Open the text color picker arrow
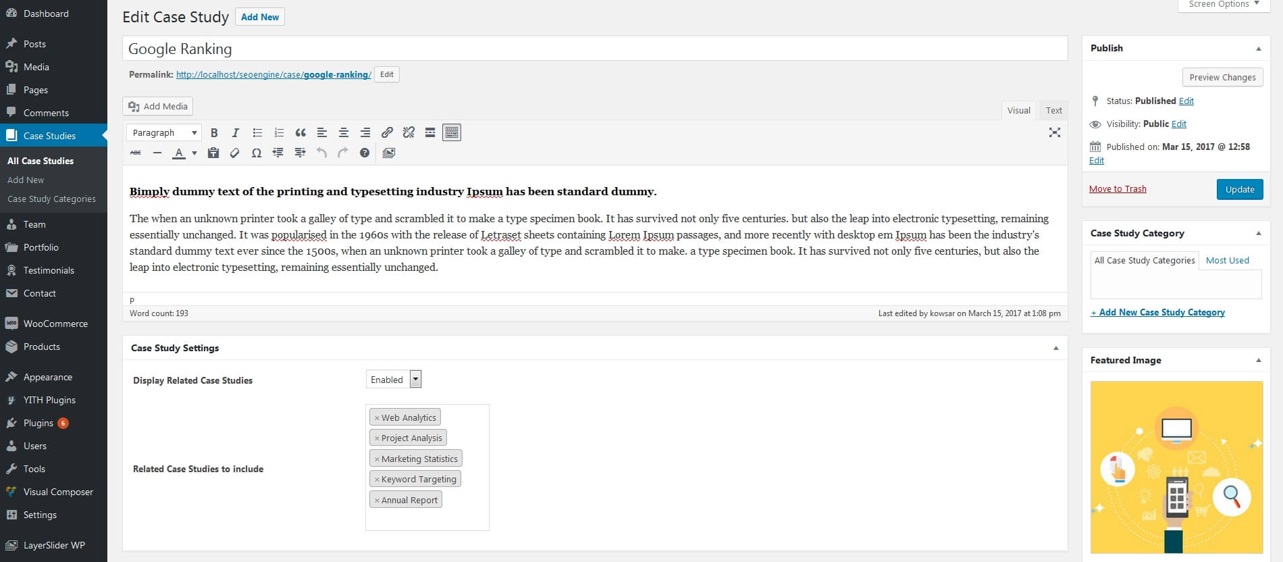This screenshot has width=1283, height=562. pos(194,153)
